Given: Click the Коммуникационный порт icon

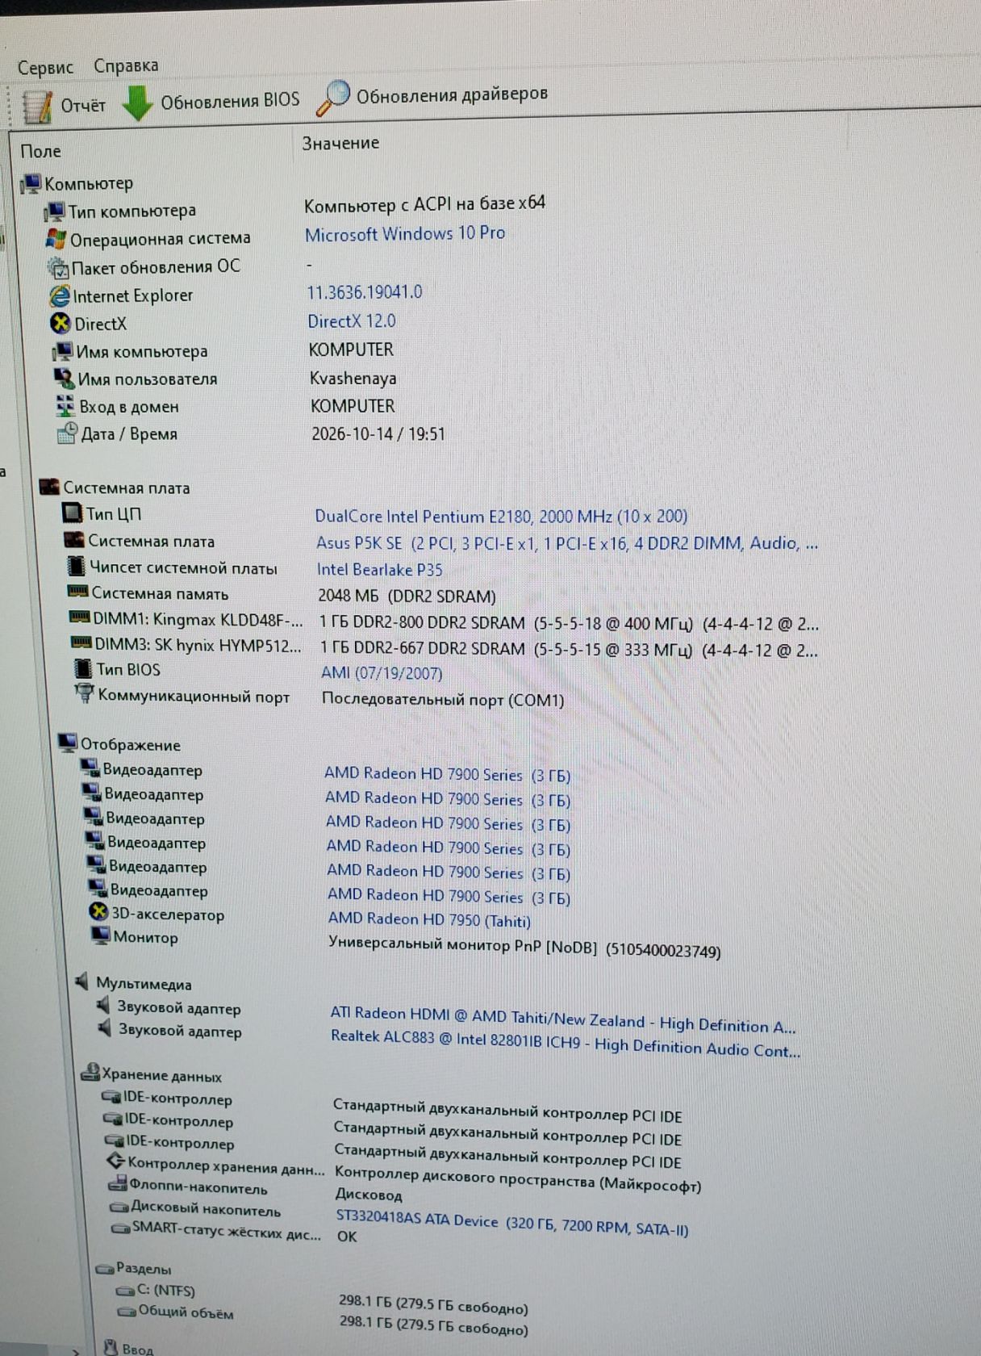Looking at the screenshot, I should coord(84,693).
